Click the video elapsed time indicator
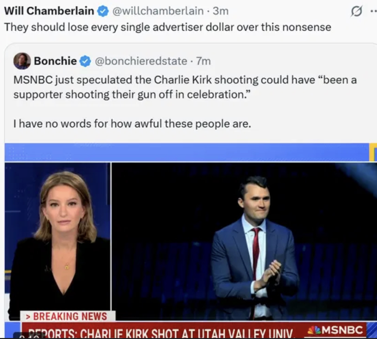 (29, 336)
